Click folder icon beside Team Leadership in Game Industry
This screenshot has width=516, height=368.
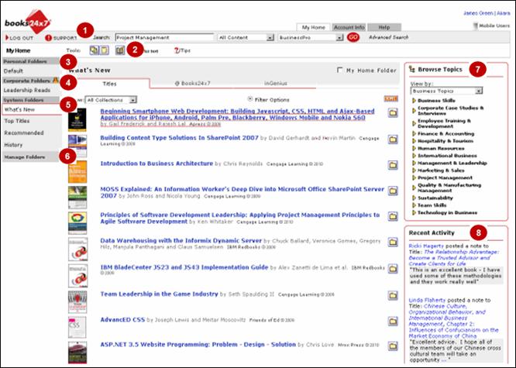[x=392, y=295]
